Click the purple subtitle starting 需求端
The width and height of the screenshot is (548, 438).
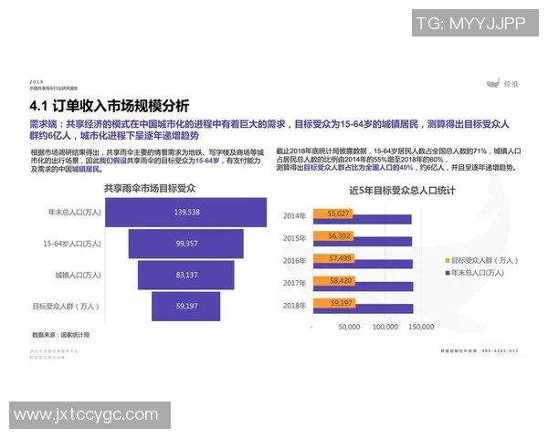(269, 130)
